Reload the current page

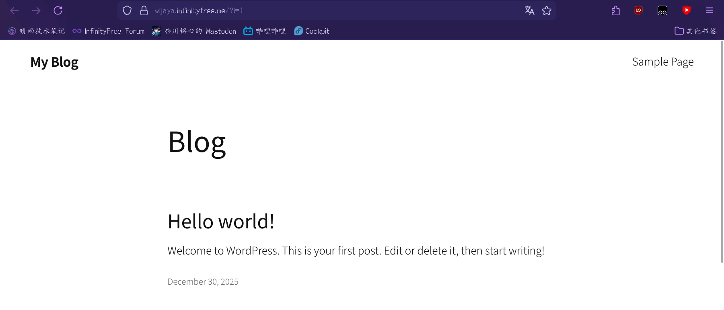pyautogui.click(x=58, y=11)
